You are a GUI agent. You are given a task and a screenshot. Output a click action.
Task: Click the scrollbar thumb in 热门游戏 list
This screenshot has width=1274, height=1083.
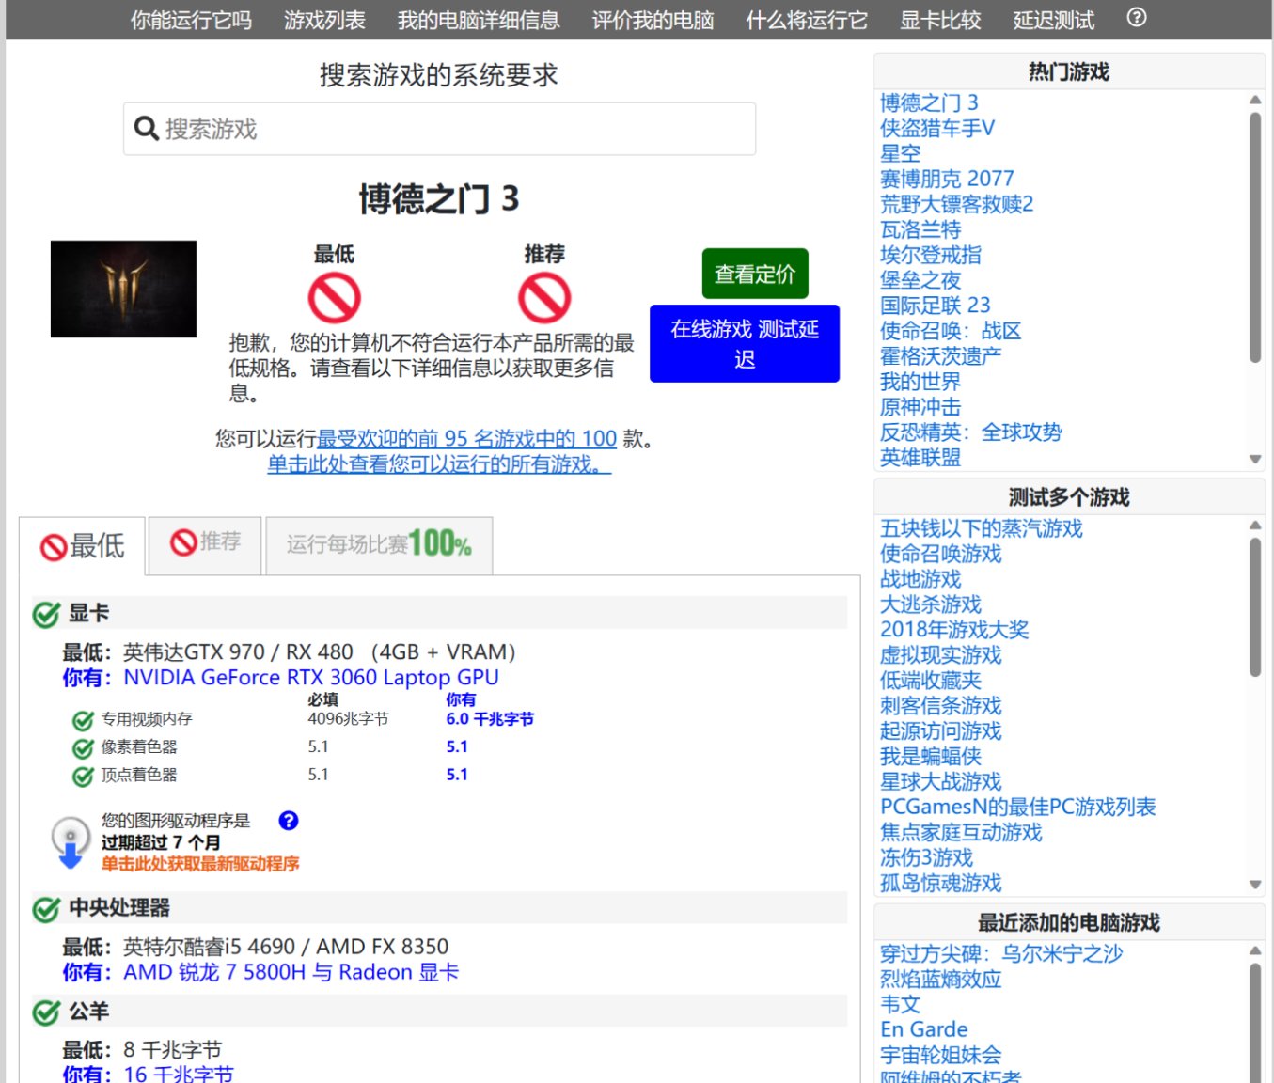[x=1255, y=237]
